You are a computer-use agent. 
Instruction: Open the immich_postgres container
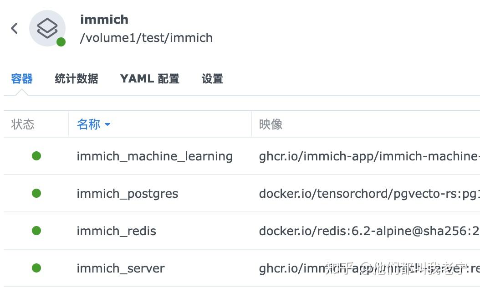(128, 193)
